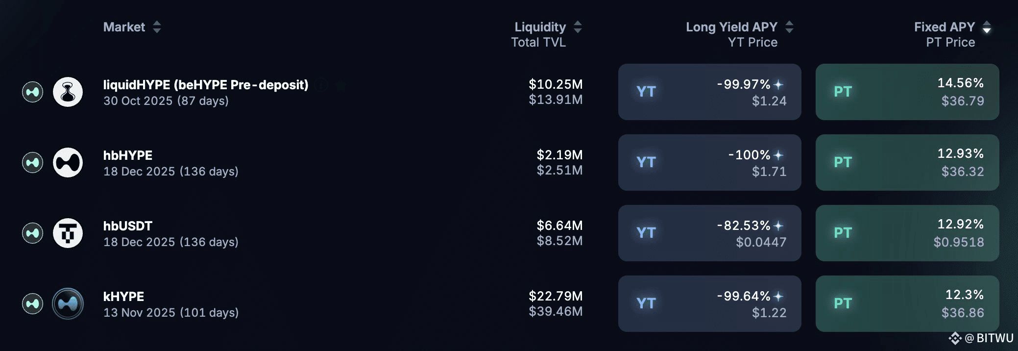Viewport: 1018px width, 351px height.
Task: Select the hbHYPE PT card with 12.93% APY
Action: [x=907, y=162]
